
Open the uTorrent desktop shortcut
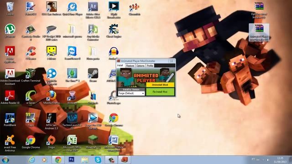(10, 31)
